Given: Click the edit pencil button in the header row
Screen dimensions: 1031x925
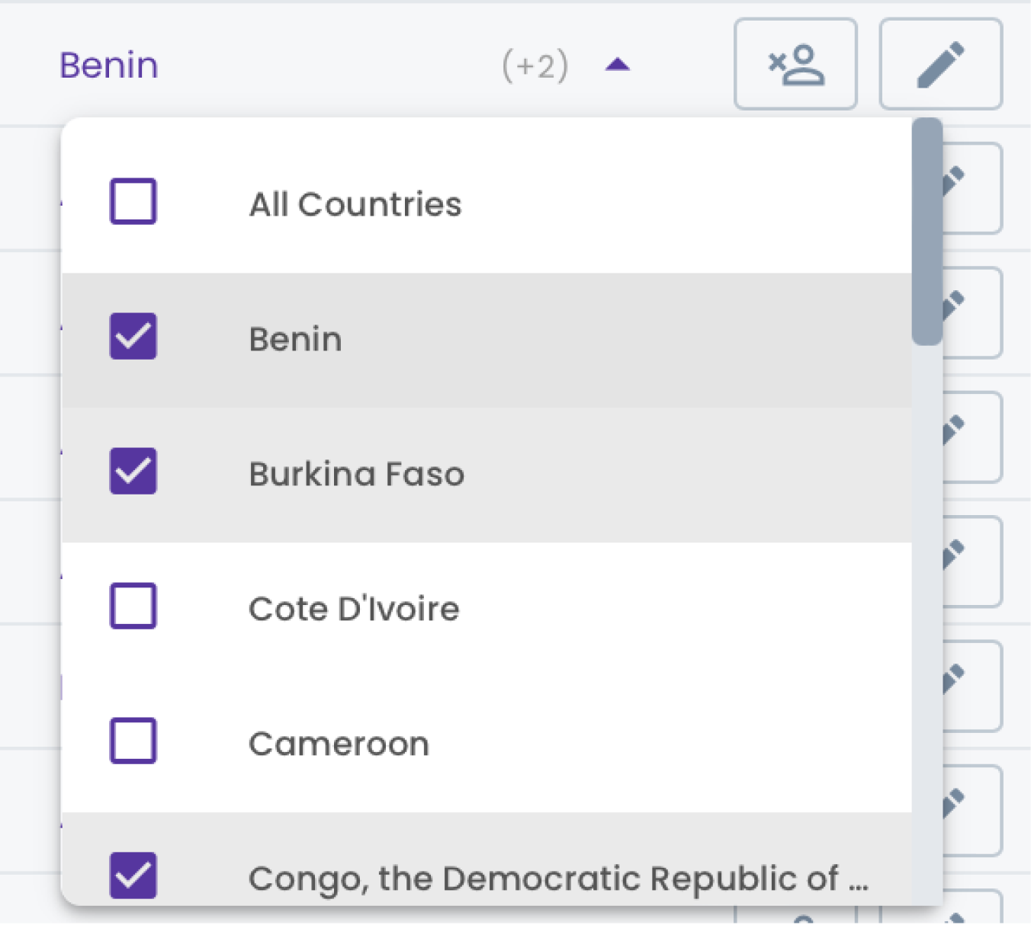Looking at the screenshot, I should pos(940,65).
